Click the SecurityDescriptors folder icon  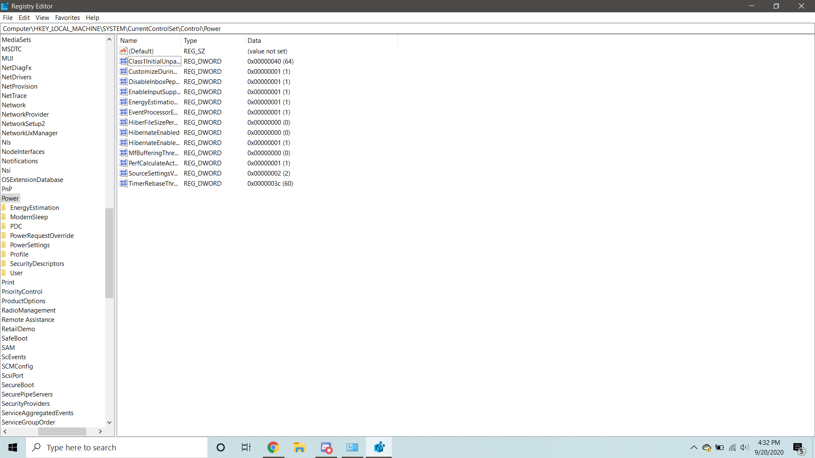point(4,263)
